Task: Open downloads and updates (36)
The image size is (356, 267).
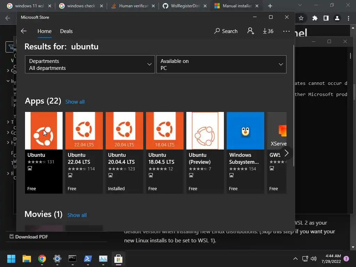Action: coord(268,31)
